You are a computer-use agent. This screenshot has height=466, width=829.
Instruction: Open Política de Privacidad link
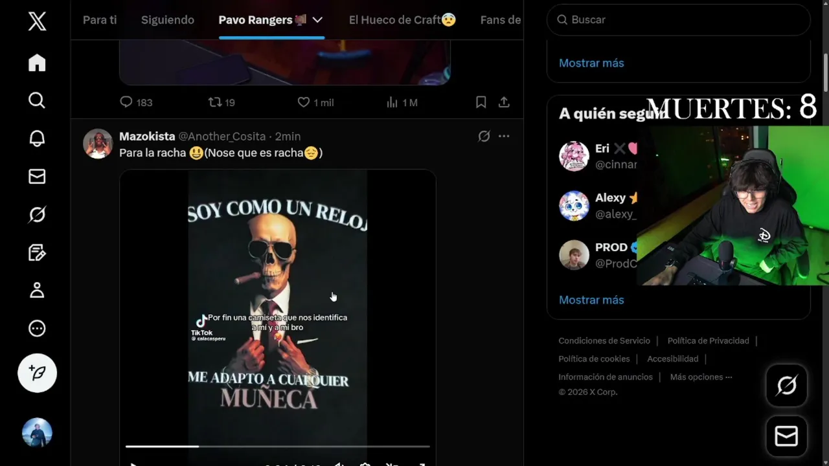pos(708,340)
